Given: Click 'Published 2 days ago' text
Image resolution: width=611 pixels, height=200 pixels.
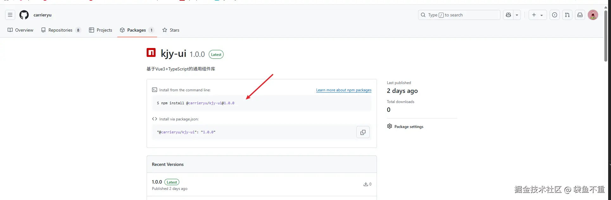Looking at the screenshot, I should pos(169,189).
